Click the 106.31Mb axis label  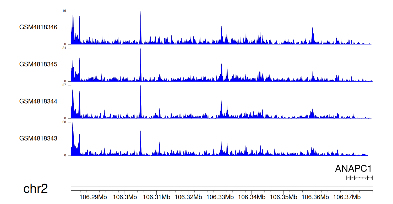(157, 197)
